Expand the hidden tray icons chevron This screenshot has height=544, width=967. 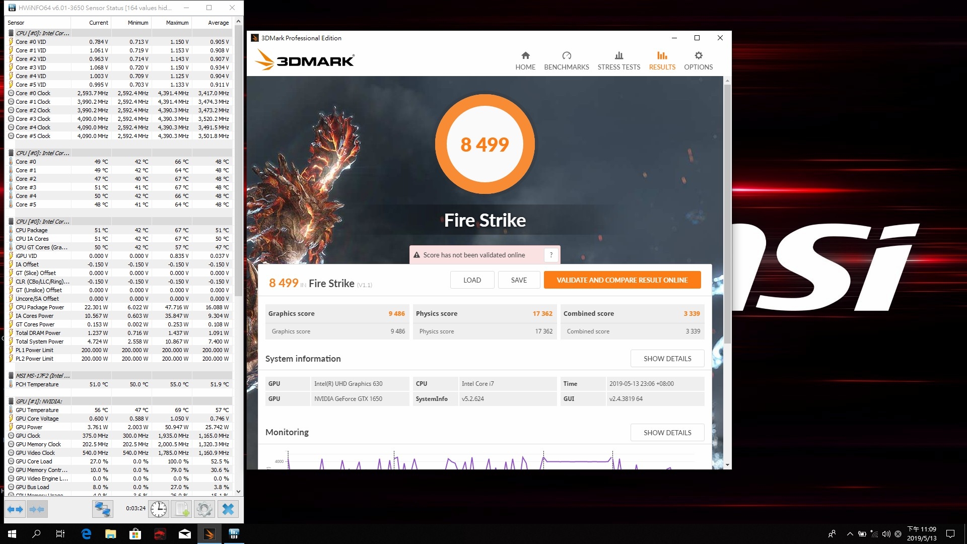(850, 534)
